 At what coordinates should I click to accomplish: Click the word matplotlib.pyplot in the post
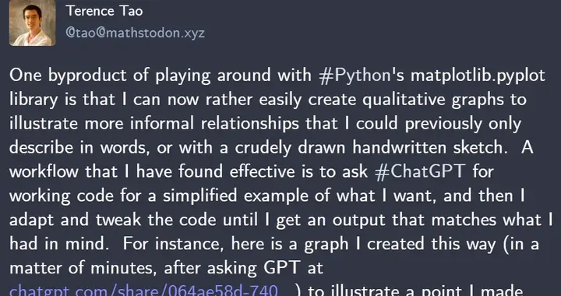coord(478,76)
